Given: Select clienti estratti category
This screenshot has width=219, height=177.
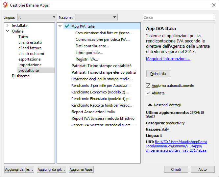Looking at the screenshot, I should tap(30, 42).
